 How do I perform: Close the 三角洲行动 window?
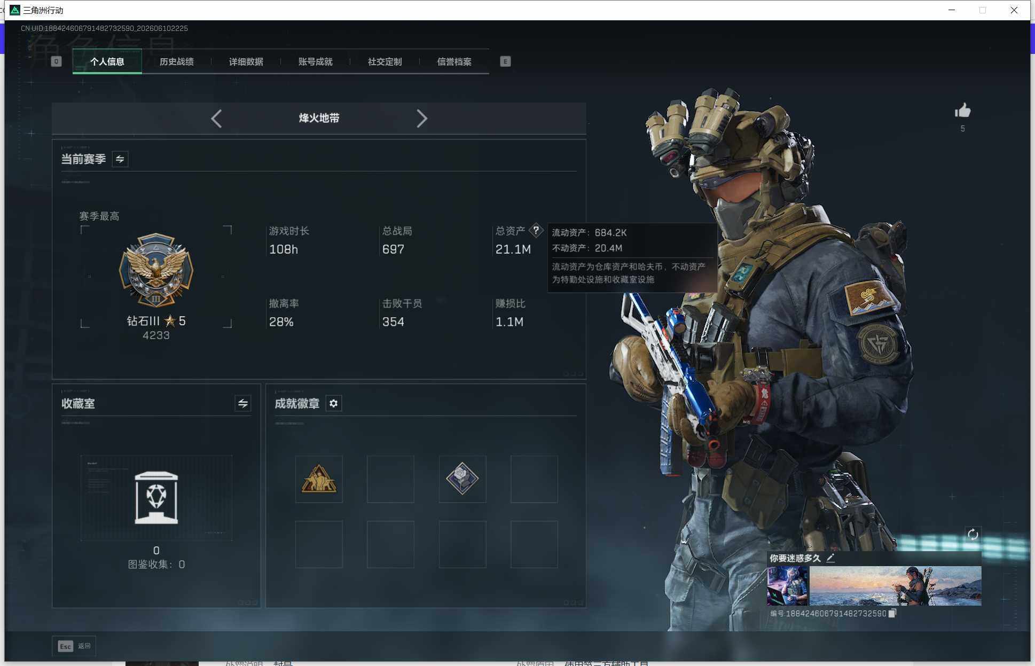point(1014,10)
